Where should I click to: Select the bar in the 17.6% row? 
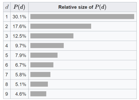61,26
